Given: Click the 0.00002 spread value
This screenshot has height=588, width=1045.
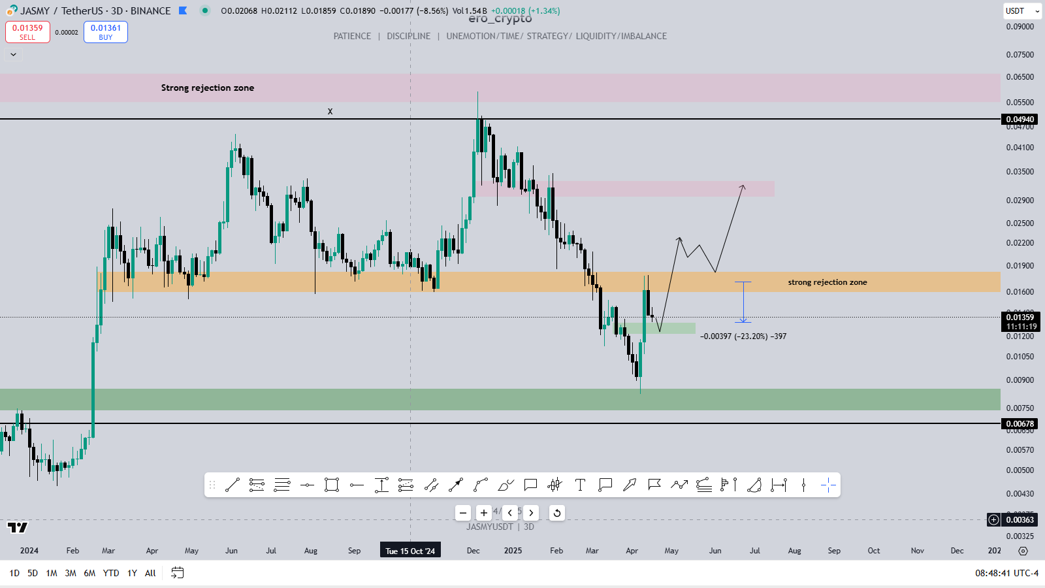Looking at the screenshot, I should tap(67, 33).
